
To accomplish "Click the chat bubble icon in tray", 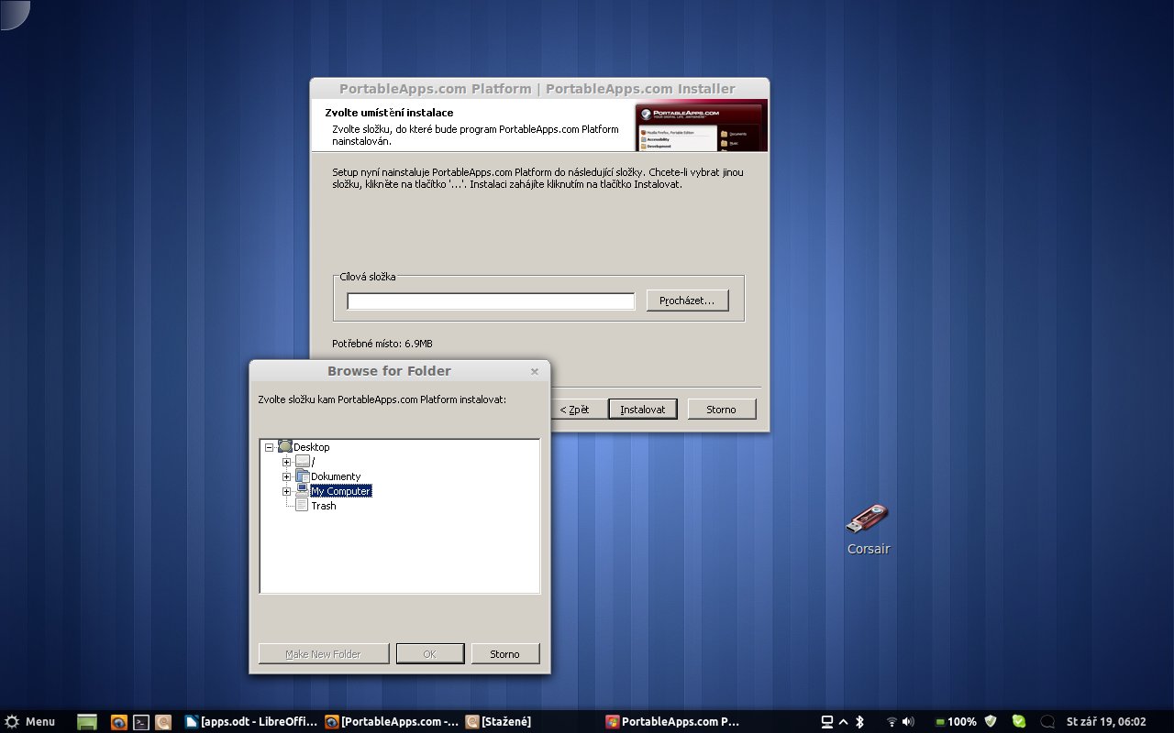I will [x=1047, y=722].
